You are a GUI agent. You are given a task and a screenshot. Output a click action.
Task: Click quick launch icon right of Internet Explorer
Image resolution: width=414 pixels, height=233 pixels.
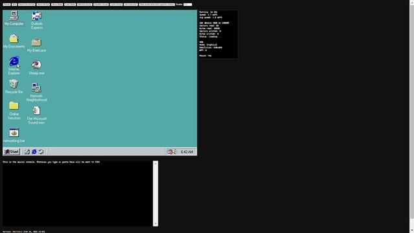[41, 151]
